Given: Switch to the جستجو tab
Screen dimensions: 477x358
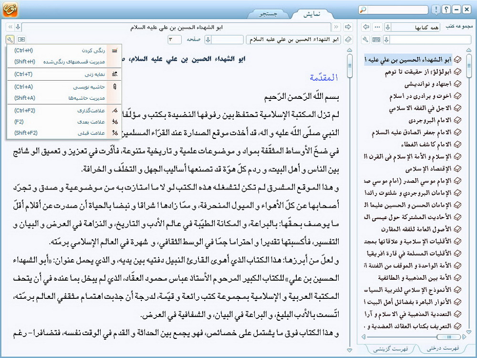Looking at the screenshot, I should click(268, 14).
